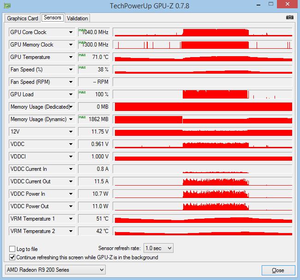Select the Sensors tab

click(53, 17)
